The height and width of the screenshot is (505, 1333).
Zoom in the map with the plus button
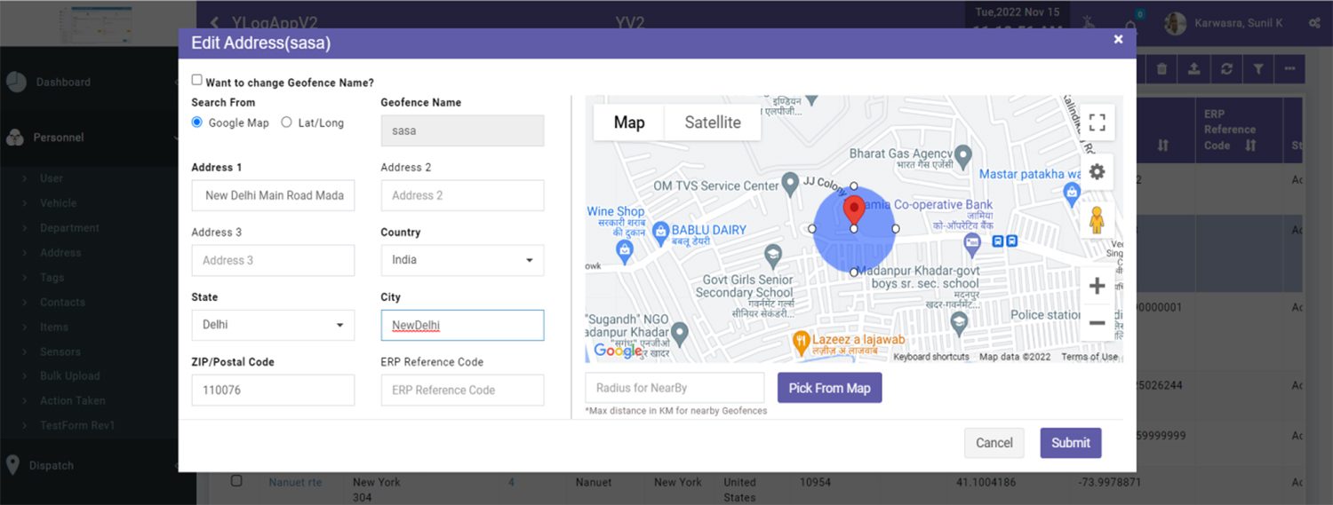(x=1098, y=286)
